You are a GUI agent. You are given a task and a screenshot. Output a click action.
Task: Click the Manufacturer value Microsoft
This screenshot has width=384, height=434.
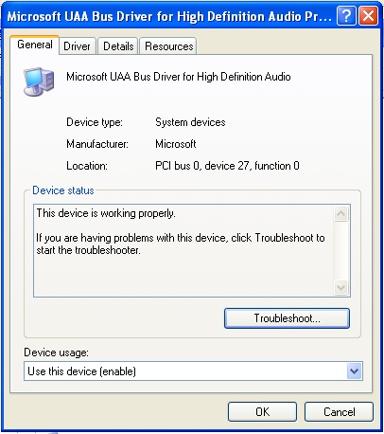coord(176,144)
